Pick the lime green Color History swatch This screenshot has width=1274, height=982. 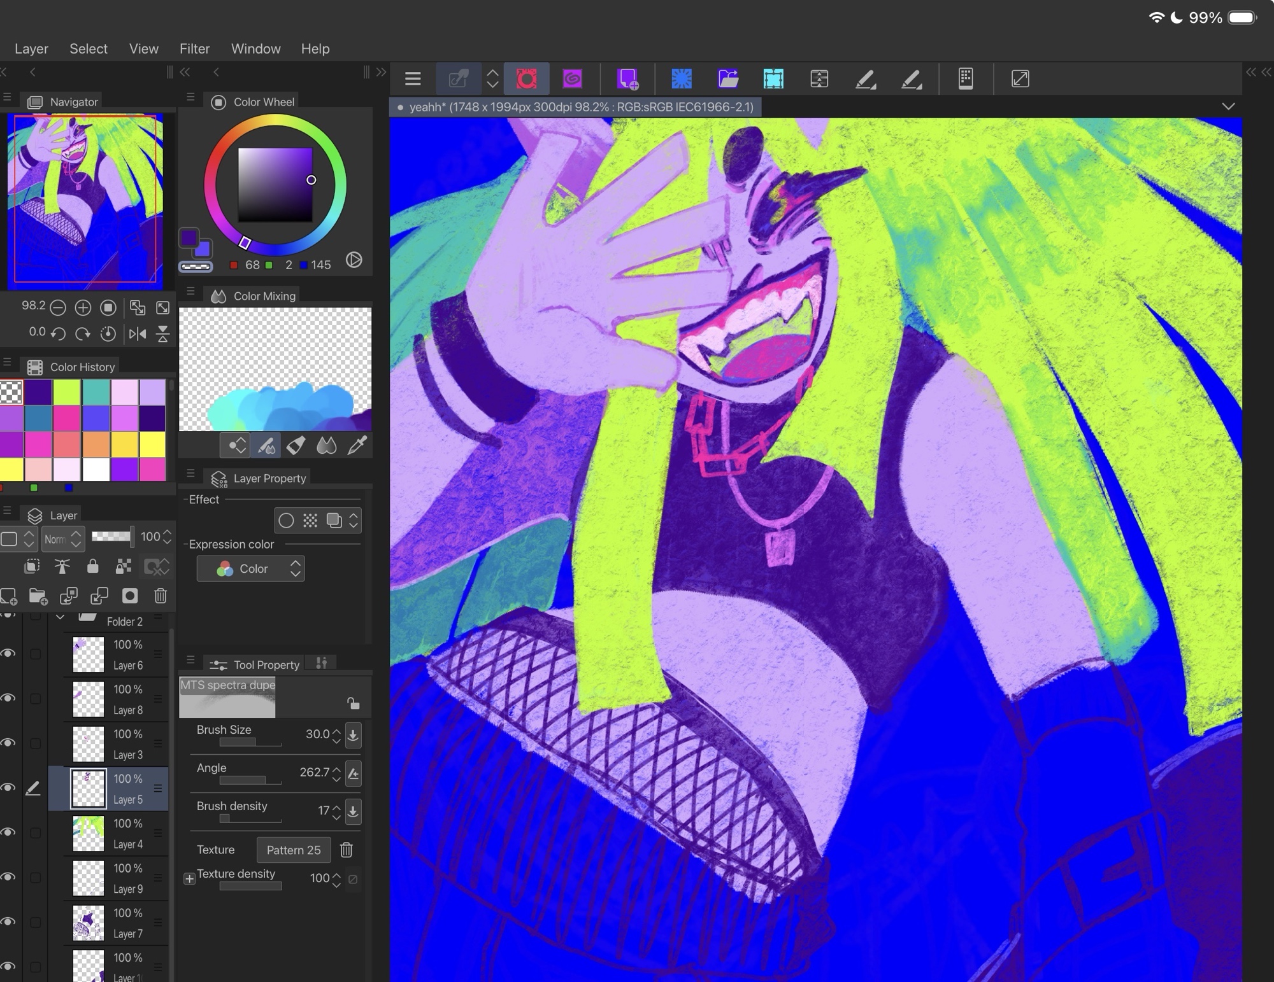point(67,392)
